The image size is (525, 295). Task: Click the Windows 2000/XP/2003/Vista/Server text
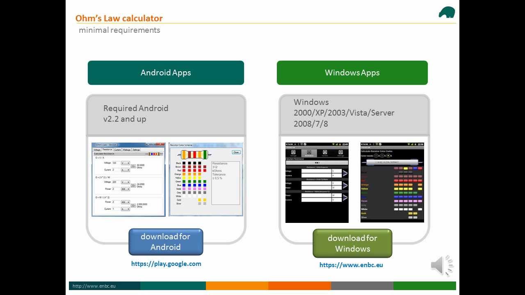(344, 113)
